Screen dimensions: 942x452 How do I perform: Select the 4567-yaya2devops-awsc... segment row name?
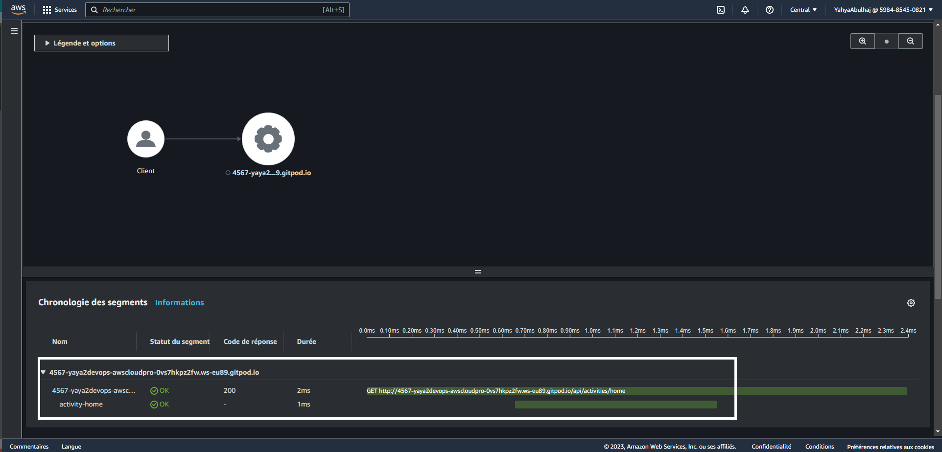click(94, 390)
